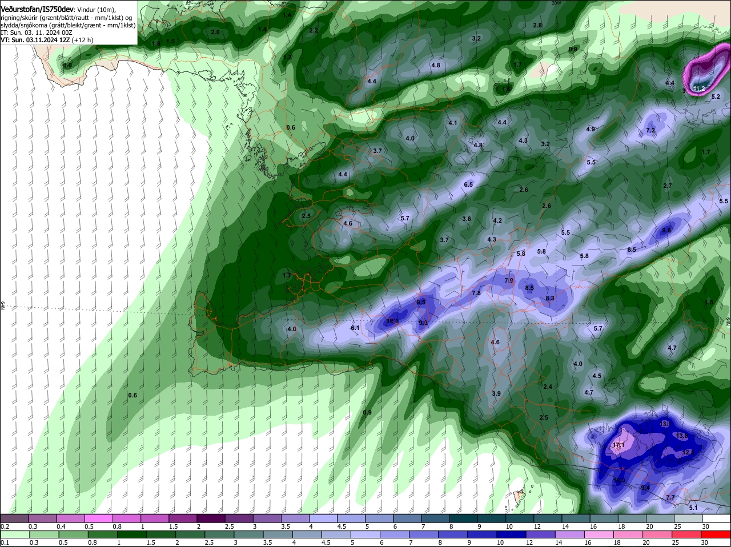Click the 11.2 value in pink area
The image size is (731, 547).
click(699, 89)
